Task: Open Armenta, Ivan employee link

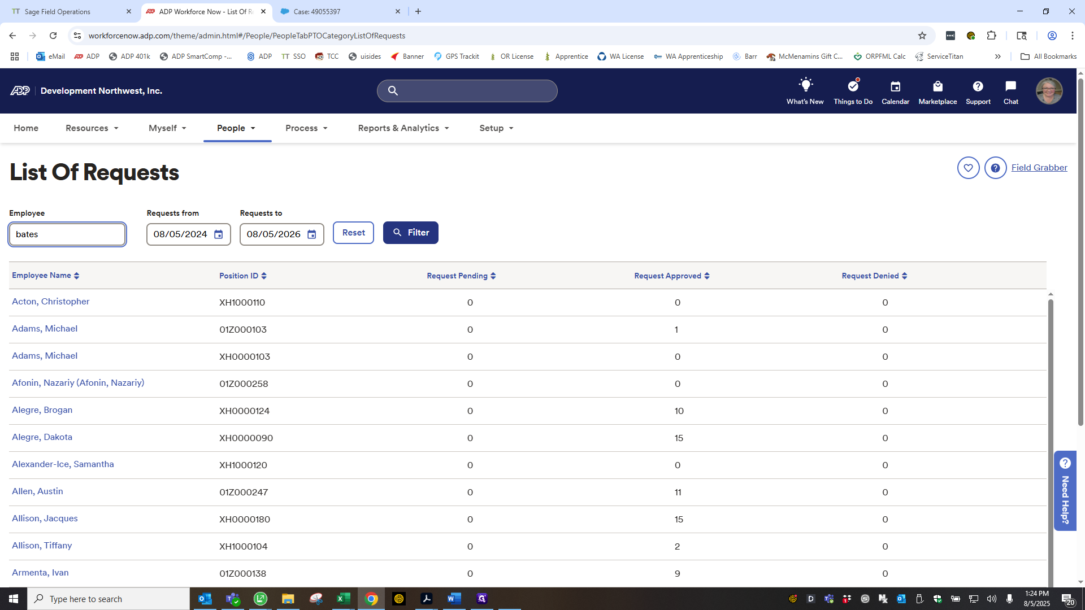Action: (x=40, y=573)
